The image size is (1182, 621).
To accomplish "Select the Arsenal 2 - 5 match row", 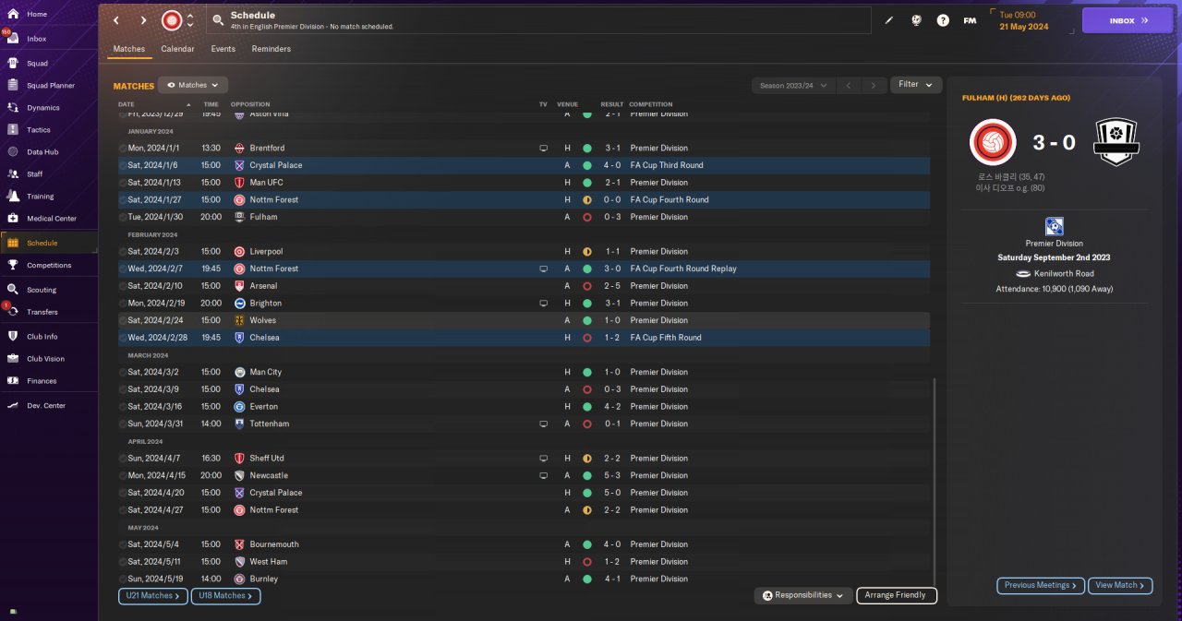I will [524, 286].
